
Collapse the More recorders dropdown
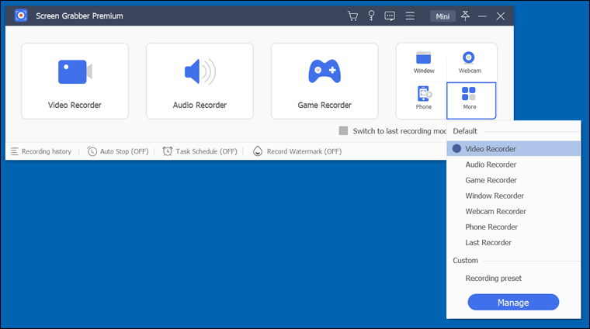(x=470, y=99)
